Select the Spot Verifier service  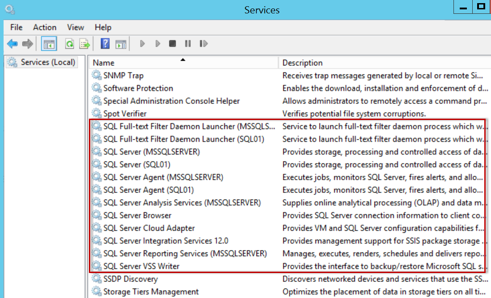pos(125,114)
